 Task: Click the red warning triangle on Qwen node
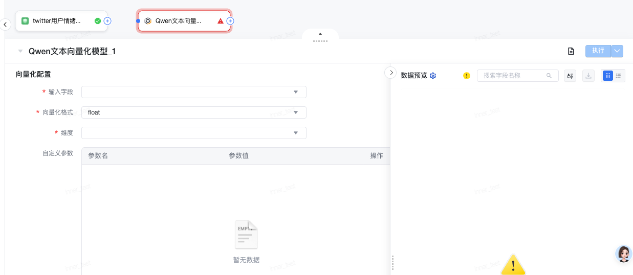pos(221,21)
